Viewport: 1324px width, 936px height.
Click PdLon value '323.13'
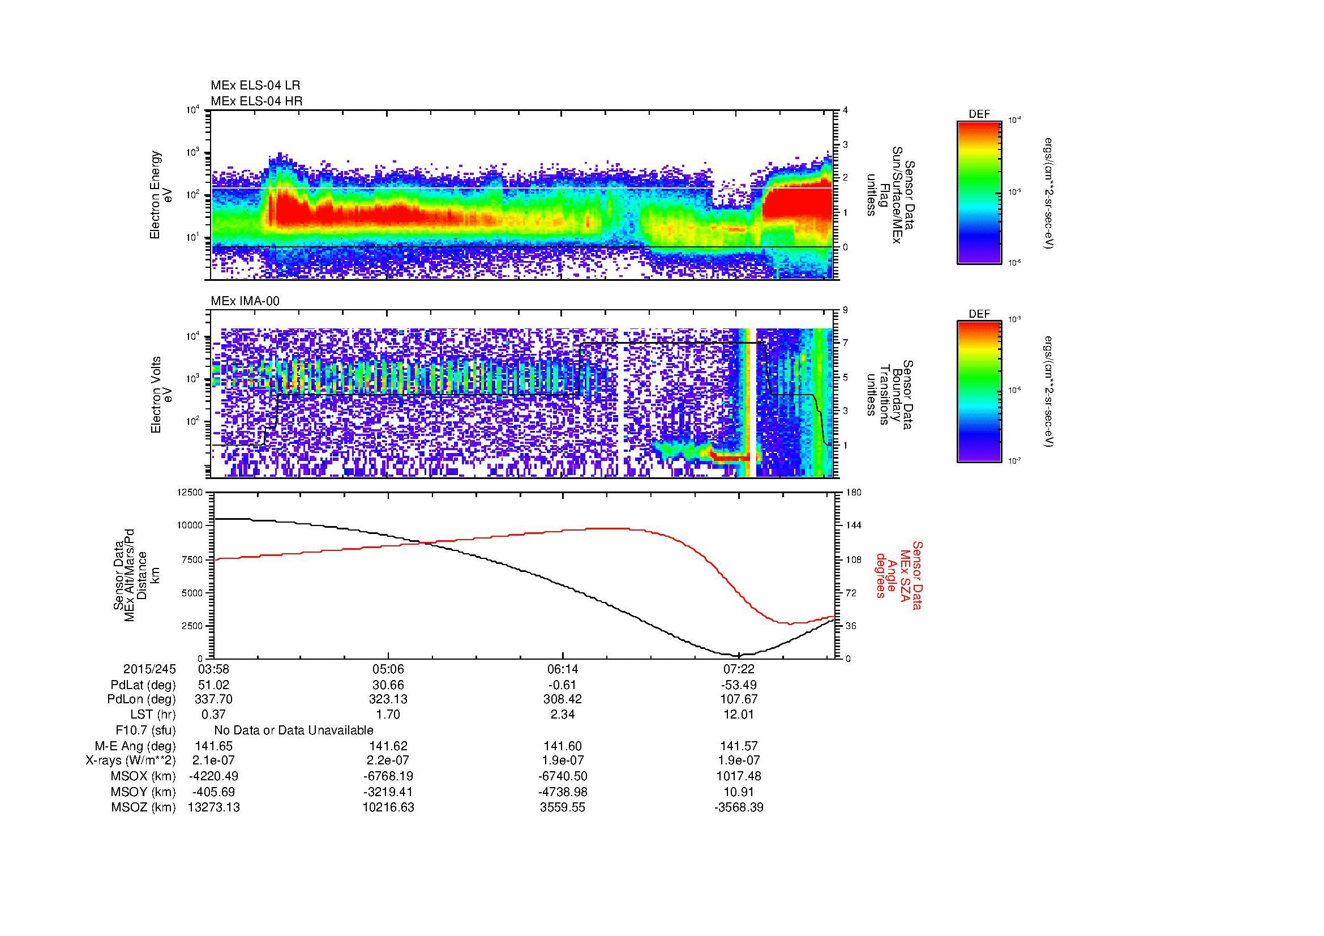388,699
